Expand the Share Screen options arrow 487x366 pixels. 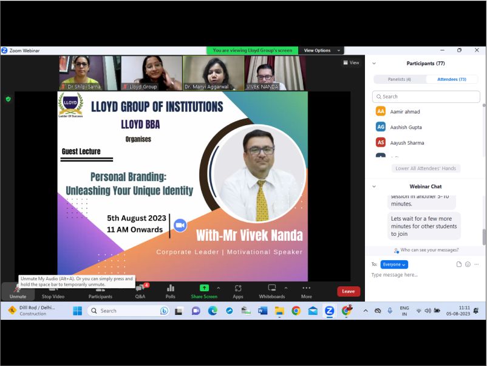point(219,288)
